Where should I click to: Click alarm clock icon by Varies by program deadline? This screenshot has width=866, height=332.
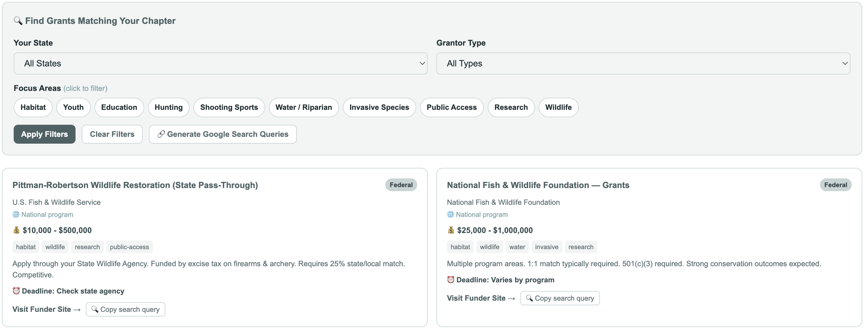pos(450,280)
